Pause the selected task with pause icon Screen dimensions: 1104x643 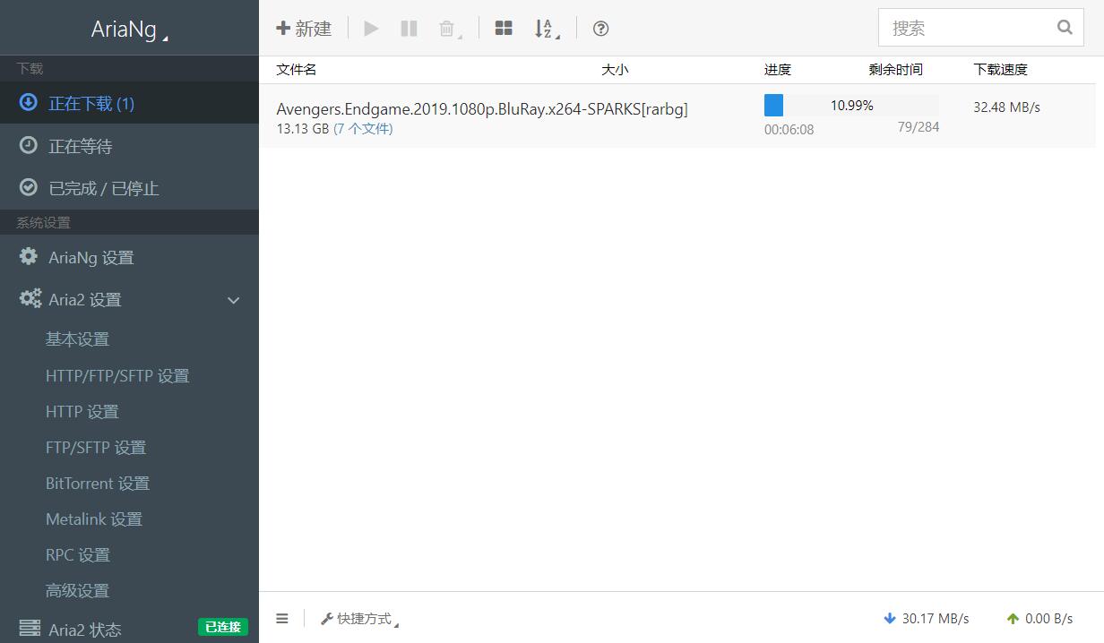click(409, 29)
